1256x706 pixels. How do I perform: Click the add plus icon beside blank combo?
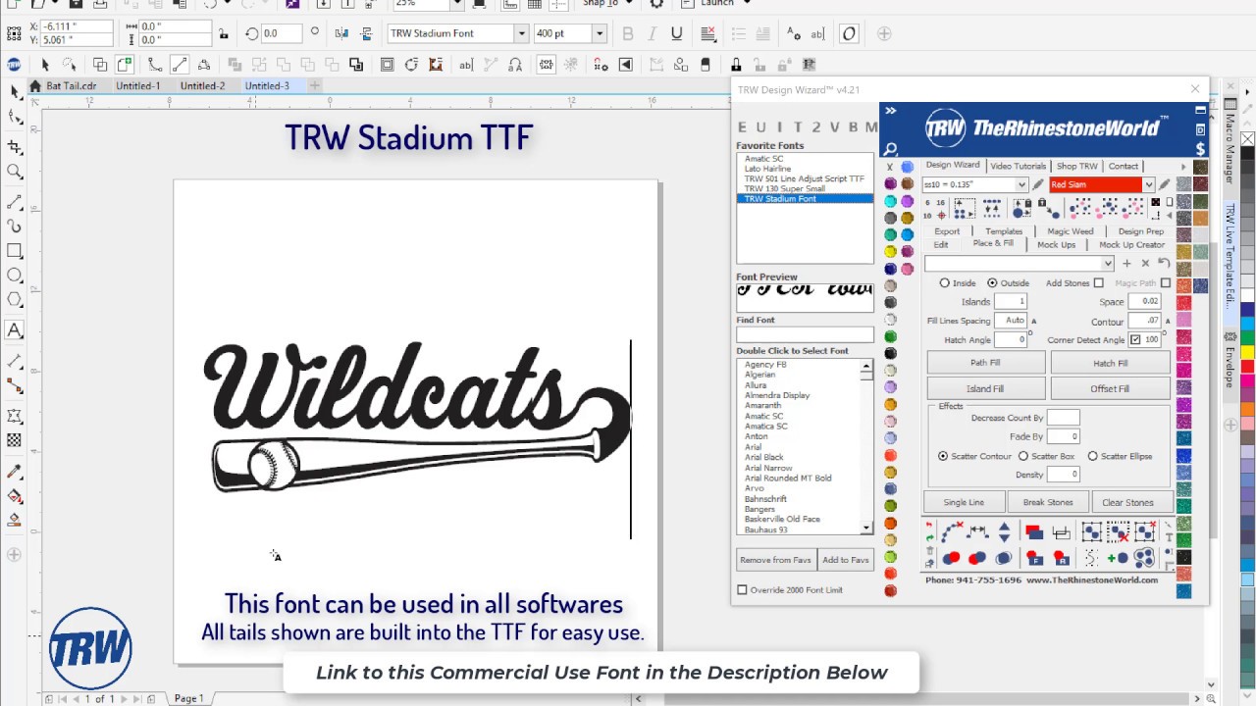pyautogui.click(x=1126, y=263)
